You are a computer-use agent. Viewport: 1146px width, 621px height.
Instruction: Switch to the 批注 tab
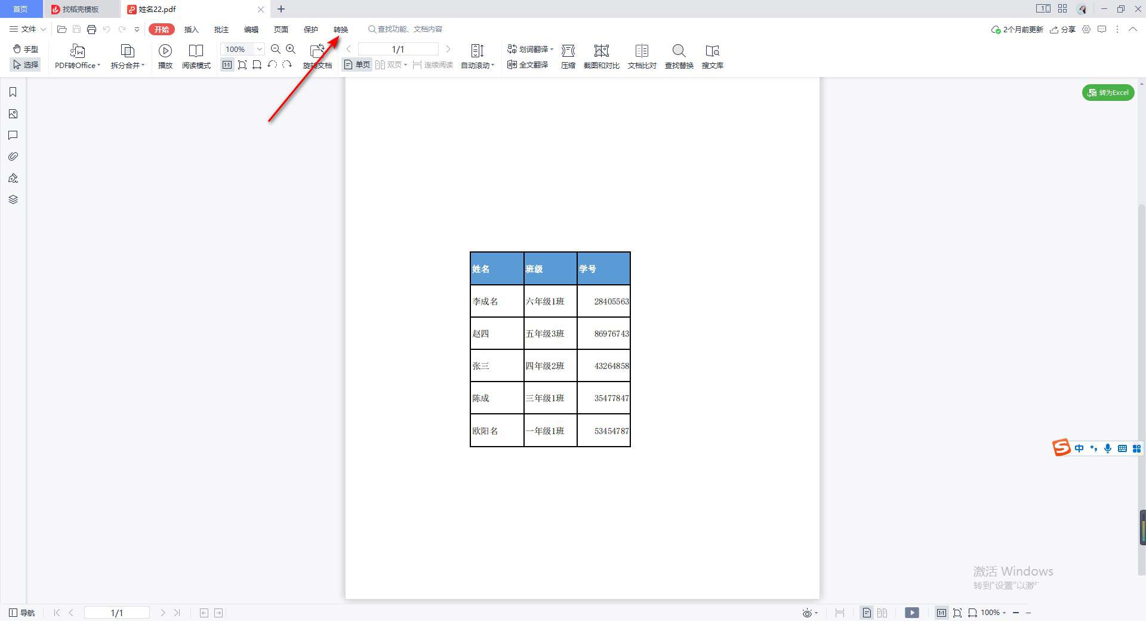pyautogui.click(x=221, y=29)
